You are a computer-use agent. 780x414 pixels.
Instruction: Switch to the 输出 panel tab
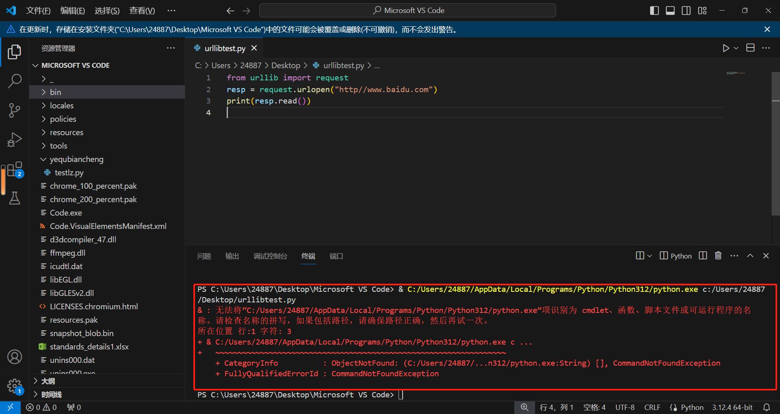pyautogui.click(x=232, y=256)
